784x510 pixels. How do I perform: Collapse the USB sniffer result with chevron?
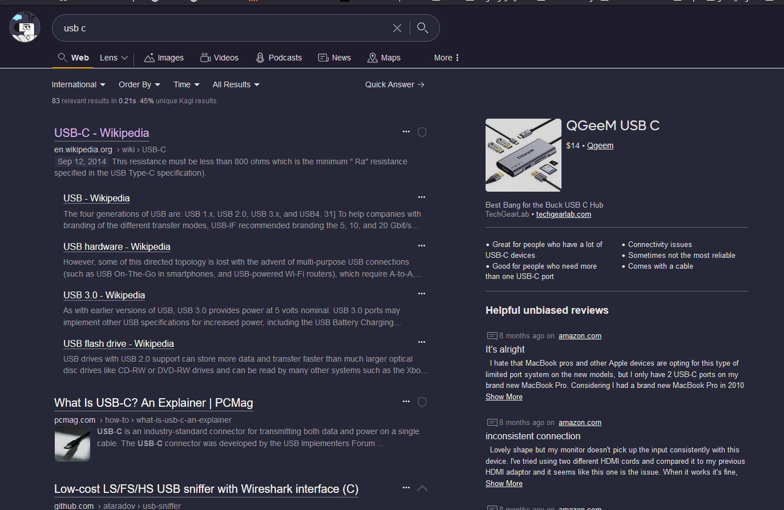click(422, 488)
